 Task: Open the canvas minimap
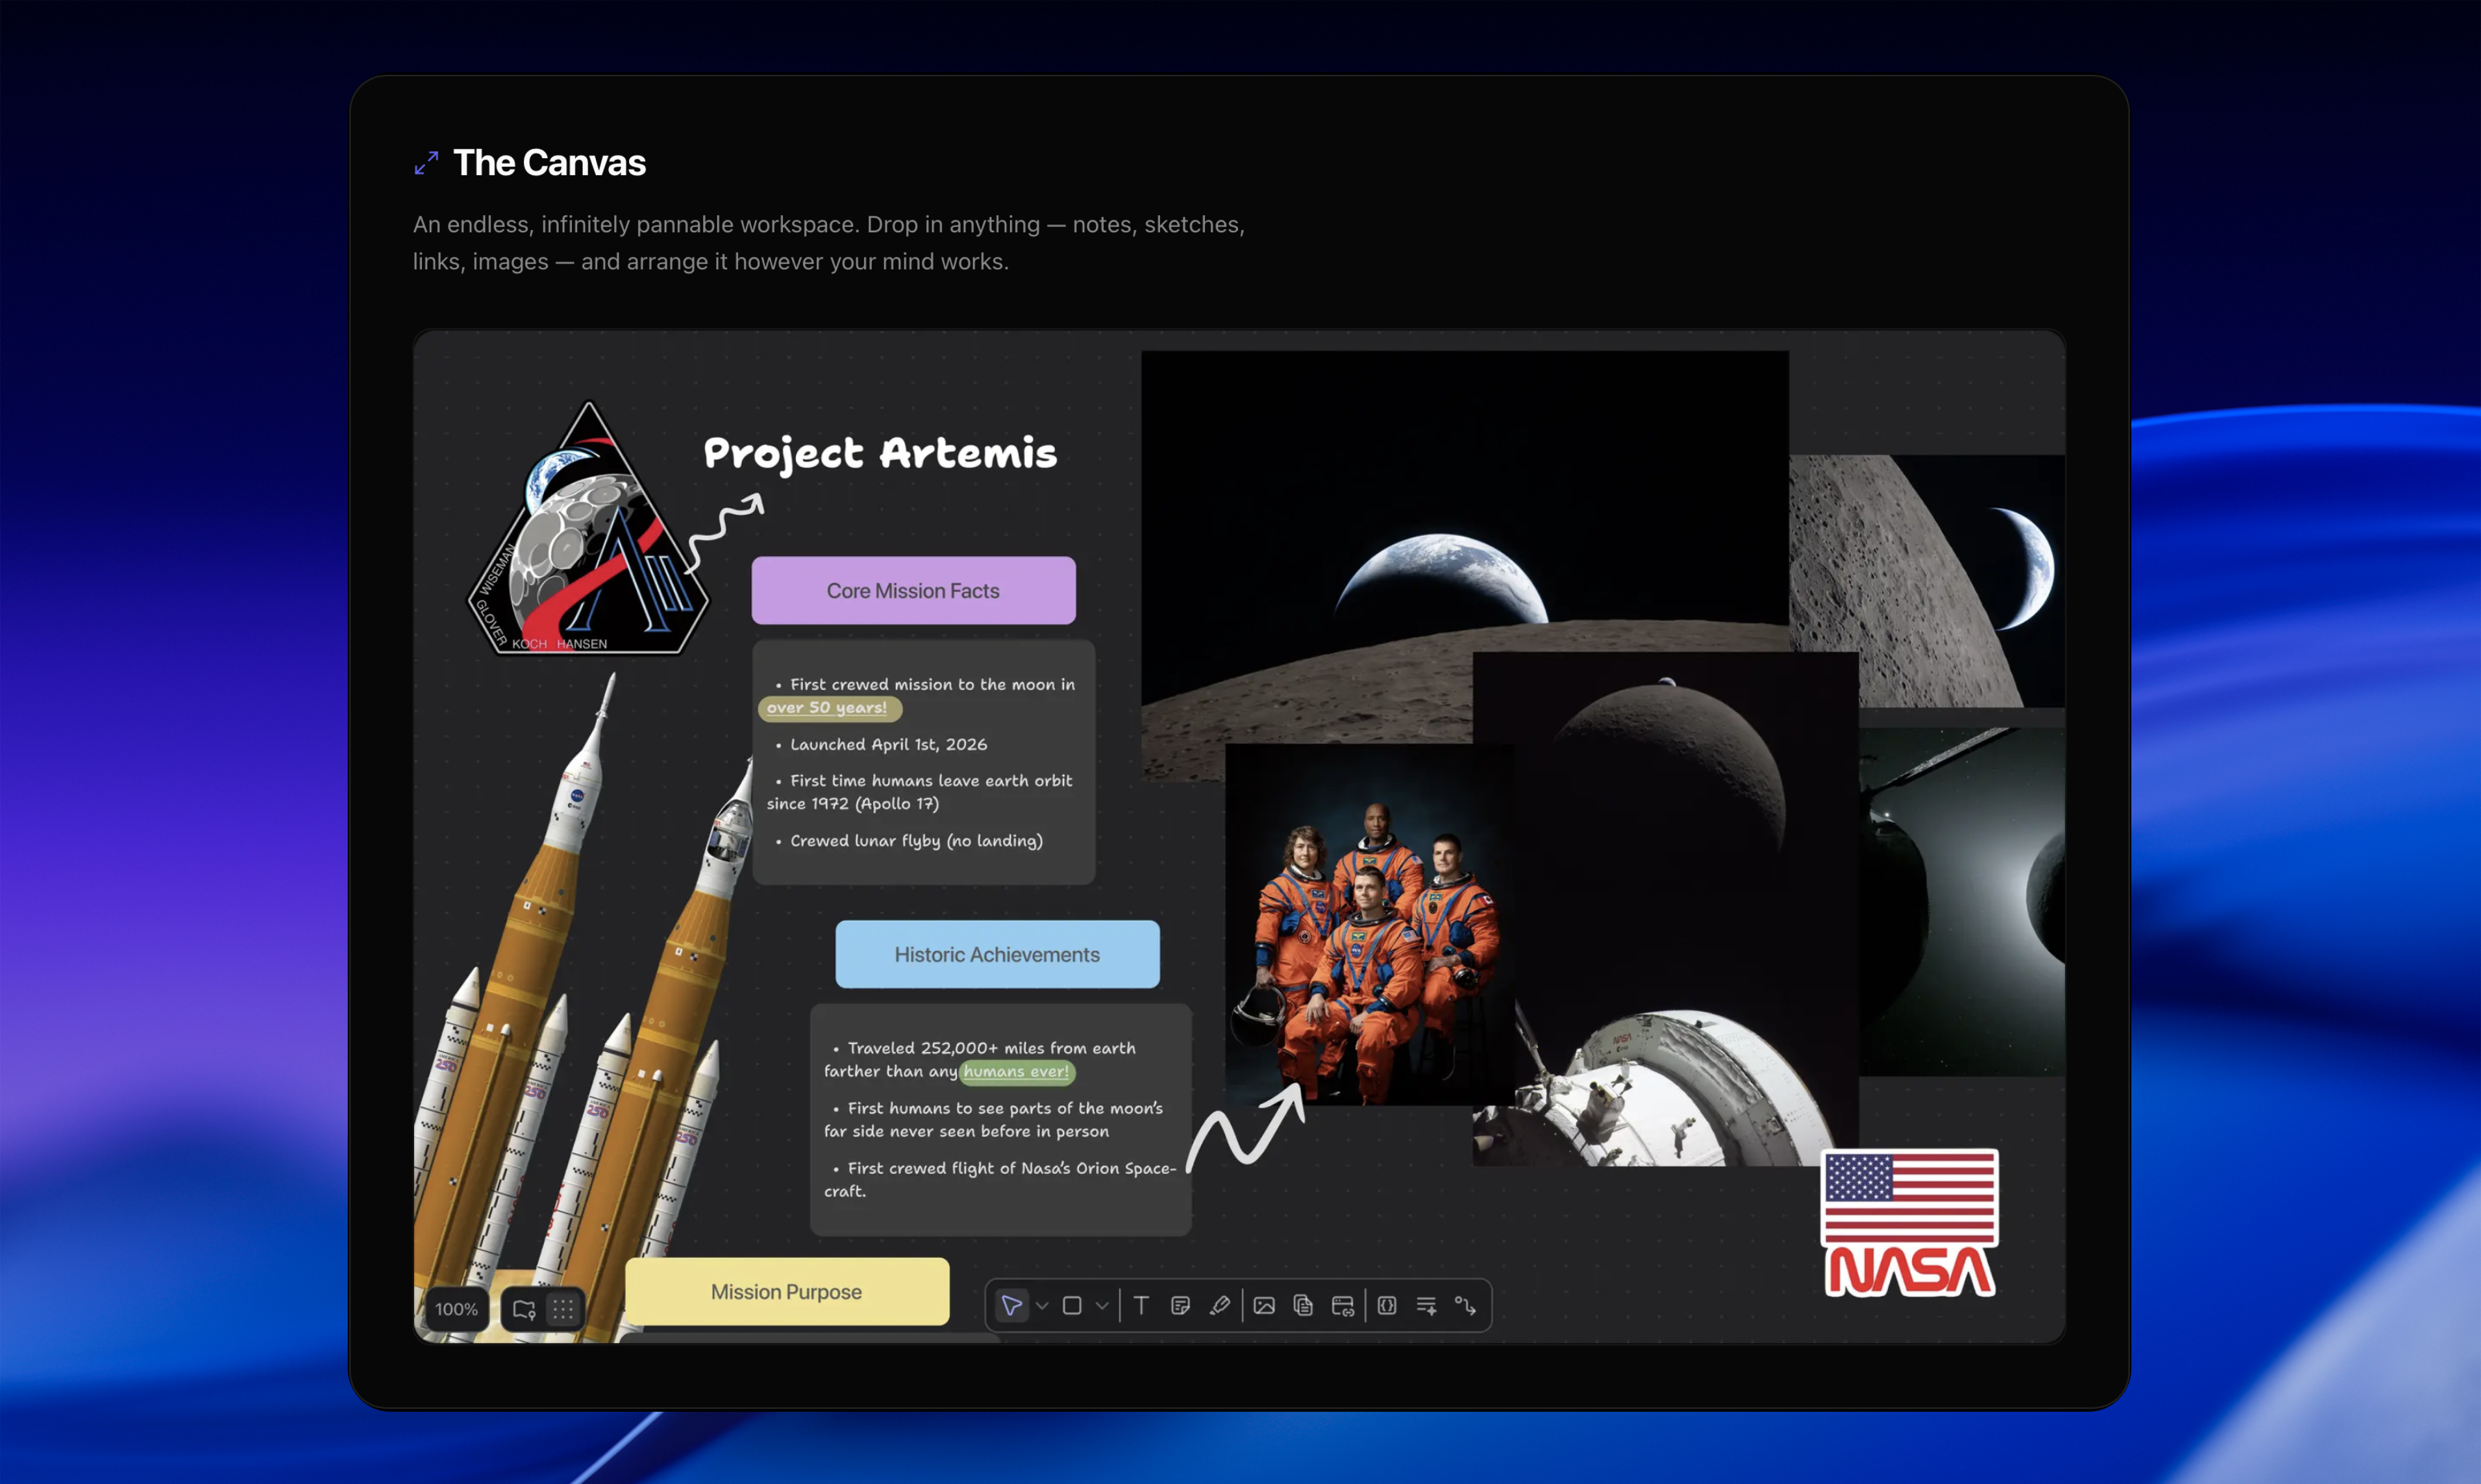[x=524, y=1310]
